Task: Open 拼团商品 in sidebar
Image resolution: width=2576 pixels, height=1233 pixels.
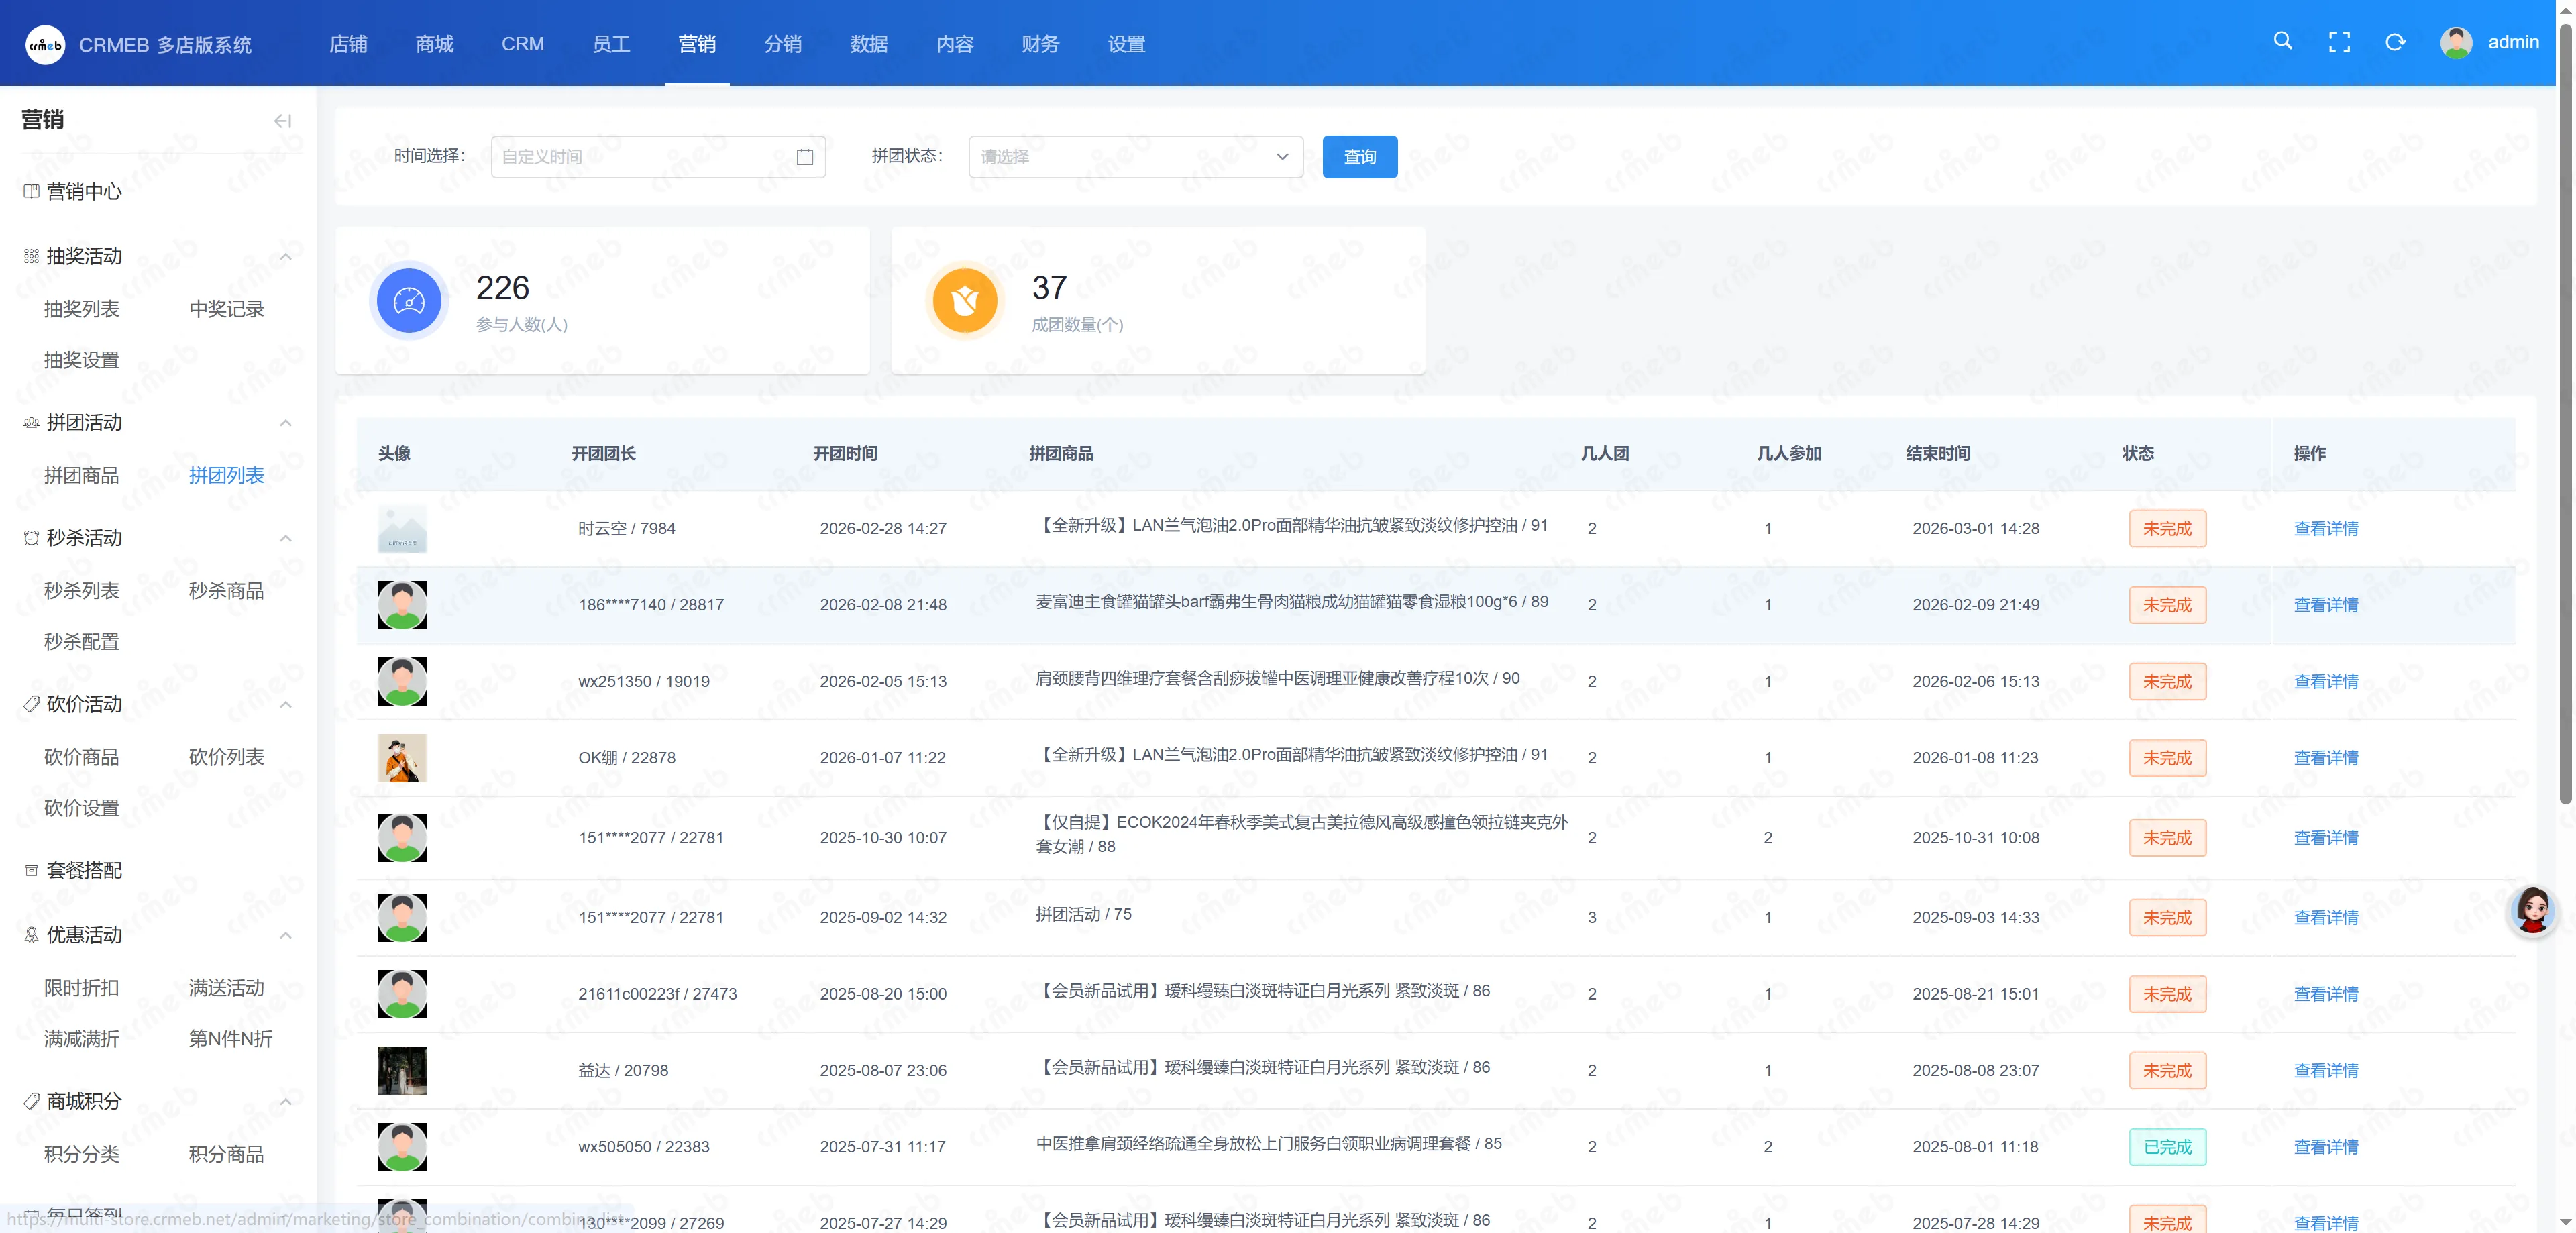Action: (82, 476)
